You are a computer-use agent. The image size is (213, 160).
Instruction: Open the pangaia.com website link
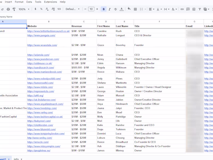click(x=41, y=35)
